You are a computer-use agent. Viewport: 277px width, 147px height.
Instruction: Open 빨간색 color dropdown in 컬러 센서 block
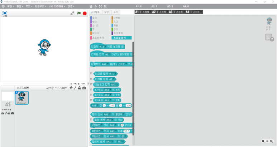click(x=120, y=114)
